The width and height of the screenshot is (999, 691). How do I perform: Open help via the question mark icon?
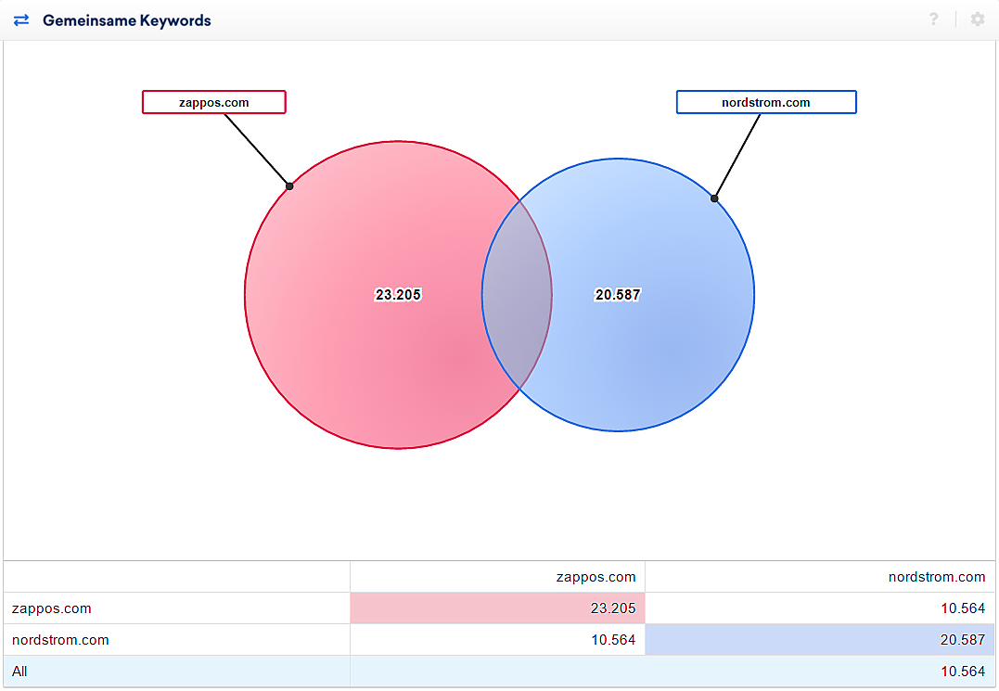pyautogui.click(x=934, y=19)
